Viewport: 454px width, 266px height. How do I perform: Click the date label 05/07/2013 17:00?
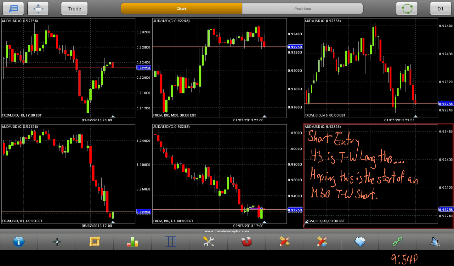pyautogui.click(x=97, y=226)
